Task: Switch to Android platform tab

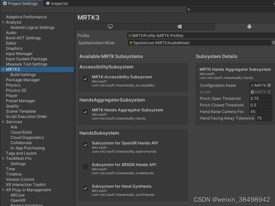Action: 249,27
